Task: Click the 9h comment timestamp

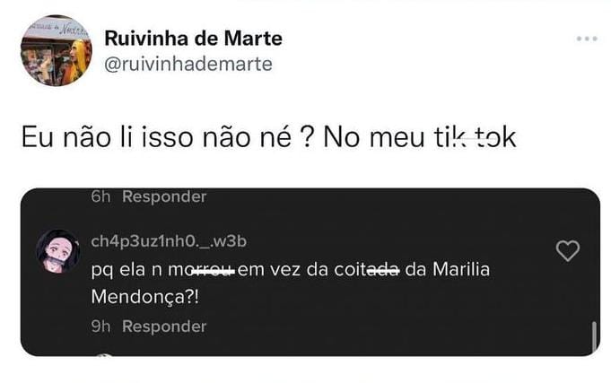Action: pyautogui.click(x=100, y=326)
